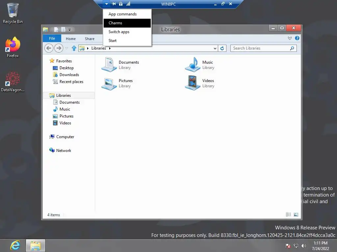Go back with the back arrow button
The height and width of the screenshot is (252, 337).
click(49, 48)
